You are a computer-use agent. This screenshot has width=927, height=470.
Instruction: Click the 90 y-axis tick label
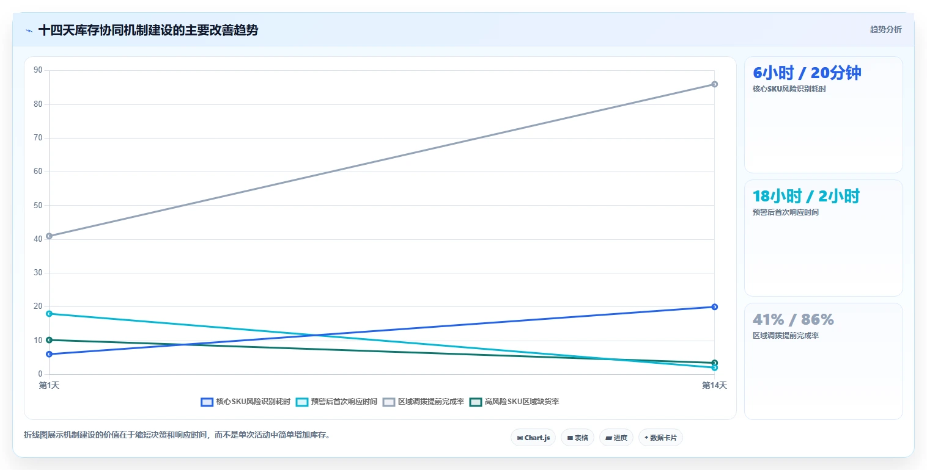38,70
